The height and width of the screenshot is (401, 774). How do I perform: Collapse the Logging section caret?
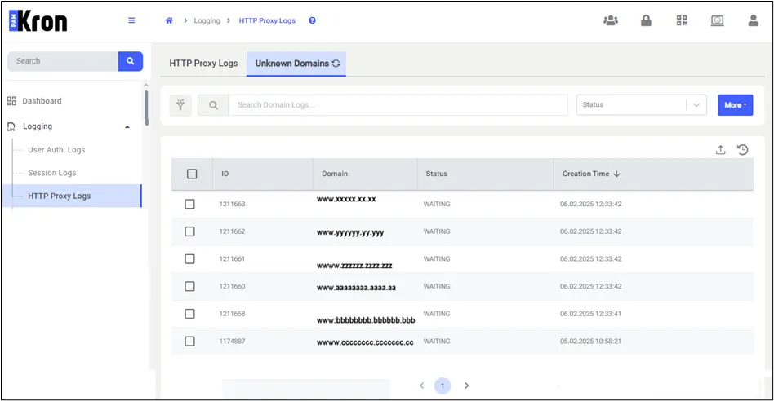click(127, 127)
